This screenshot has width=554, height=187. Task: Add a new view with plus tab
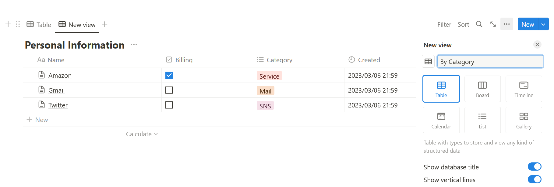[104, 24]
